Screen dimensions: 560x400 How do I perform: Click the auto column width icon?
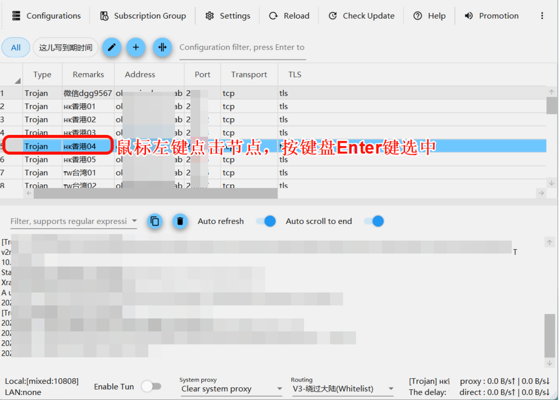[162, 47]
